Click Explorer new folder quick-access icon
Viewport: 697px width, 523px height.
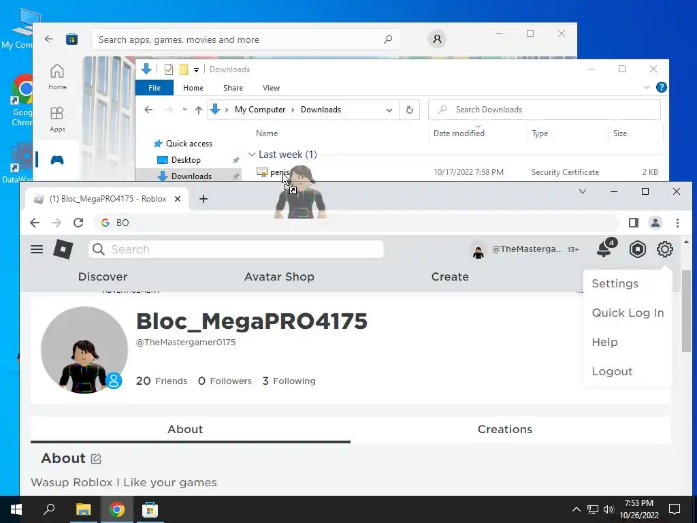tap(184, 69)
